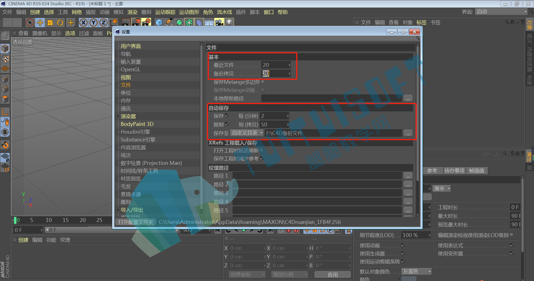Uncheck the 保存 autosave checkbox
Viewport: 534px width, 281px height.
tap(227, 116)
